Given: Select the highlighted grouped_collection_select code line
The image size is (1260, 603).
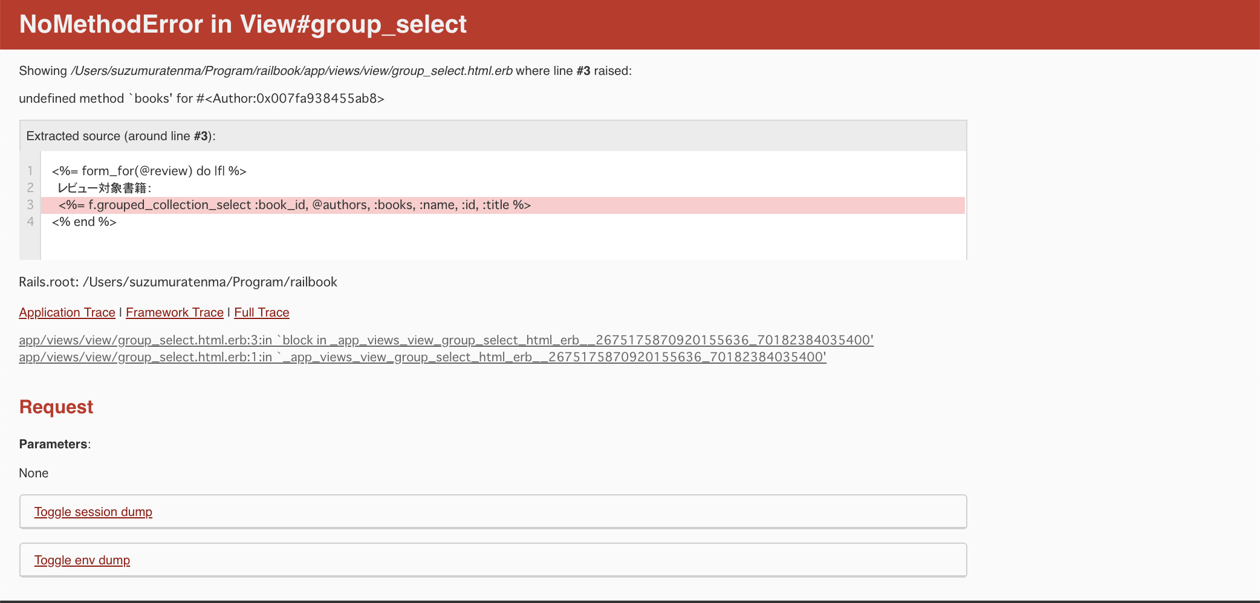Looking at the screenshot, I should click(x=294, y=205).
